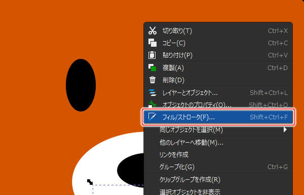Click the Ctrl+G shortcut label
Screen dimensions: 304x195
[278, 167]
